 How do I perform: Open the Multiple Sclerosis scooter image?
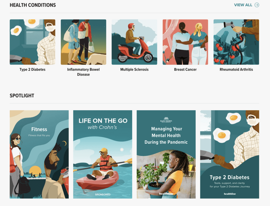coord(134,42)
